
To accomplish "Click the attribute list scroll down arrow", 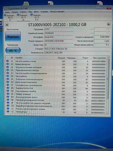I will coord(107,113).
